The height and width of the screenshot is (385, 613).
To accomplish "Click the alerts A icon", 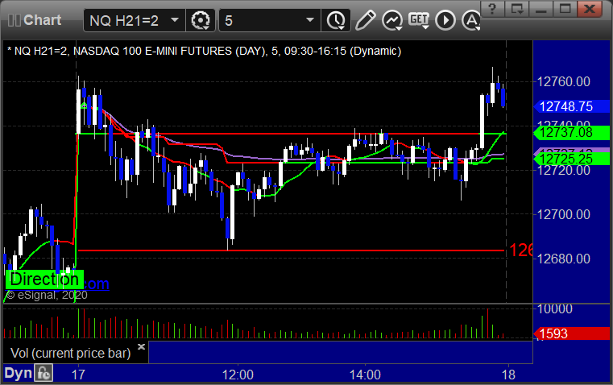I will [471, 20].
